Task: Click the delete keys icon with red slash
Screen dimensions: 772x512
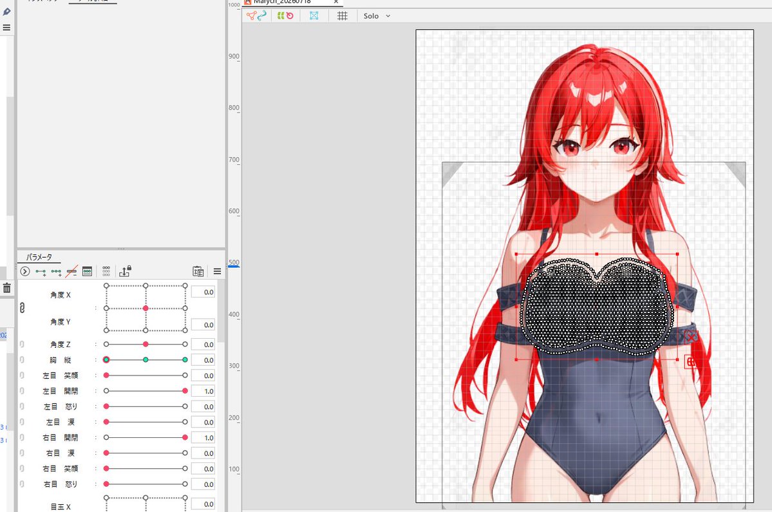Action: click(71, 271)
